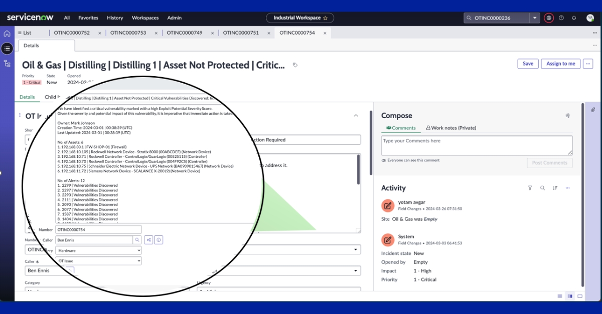
Task: Click the help question mark icon
Action: 561,18
